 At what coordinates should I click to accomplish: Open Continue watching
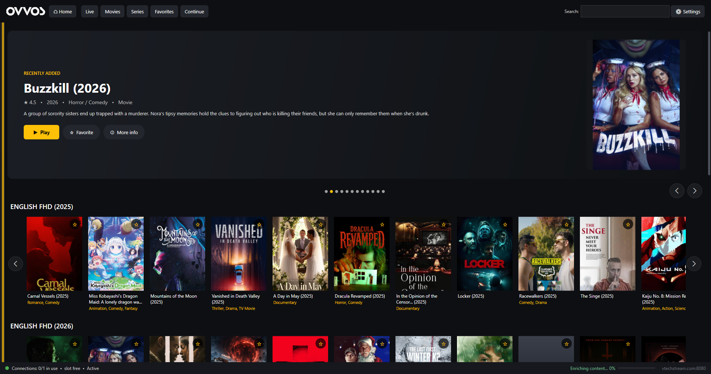tap(194, 11)
